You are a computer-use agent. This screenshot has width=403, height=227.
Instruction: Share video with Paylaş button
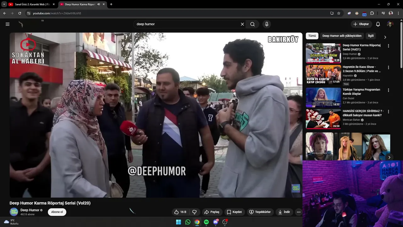click(212, 212)
